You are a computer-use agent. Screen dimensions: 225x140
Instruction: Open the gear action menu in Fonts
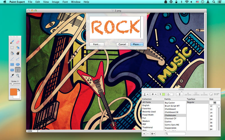click(x=153, y=134)
